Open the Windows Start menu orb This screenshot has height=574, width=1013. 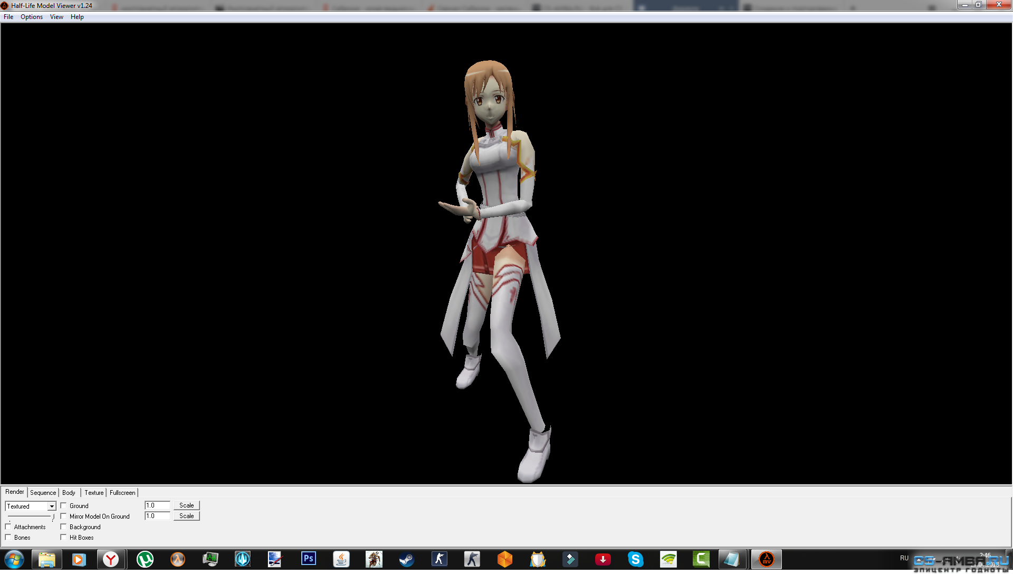pos(14,559)
